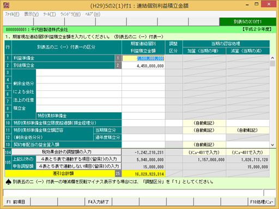This screenshot has width=279, height=209.
Task: Click the F4入力終了 function button
Action: click(x=98, y=202)
